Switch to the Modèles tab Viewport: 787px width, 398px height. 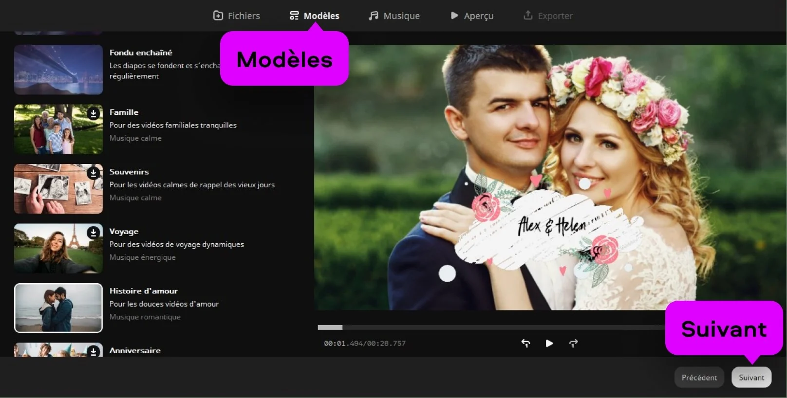pos(314,16)
